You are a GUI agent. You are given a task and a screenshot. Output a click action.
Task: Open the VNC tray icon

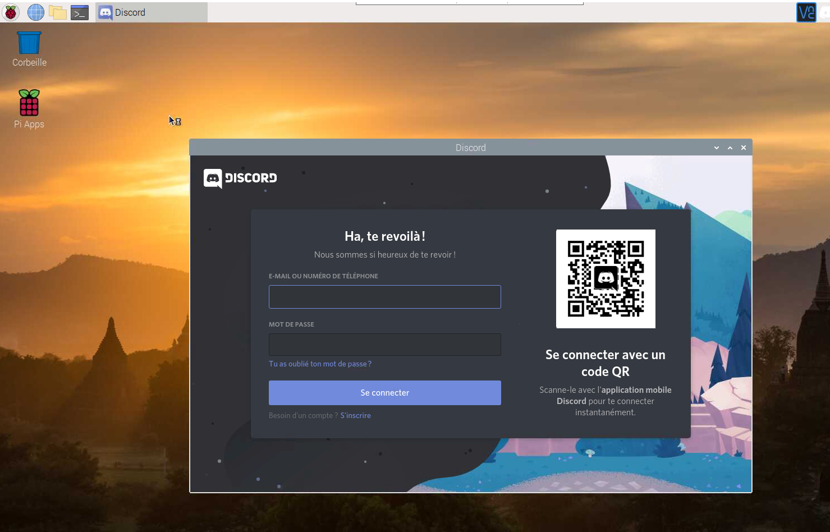point(806,12)
